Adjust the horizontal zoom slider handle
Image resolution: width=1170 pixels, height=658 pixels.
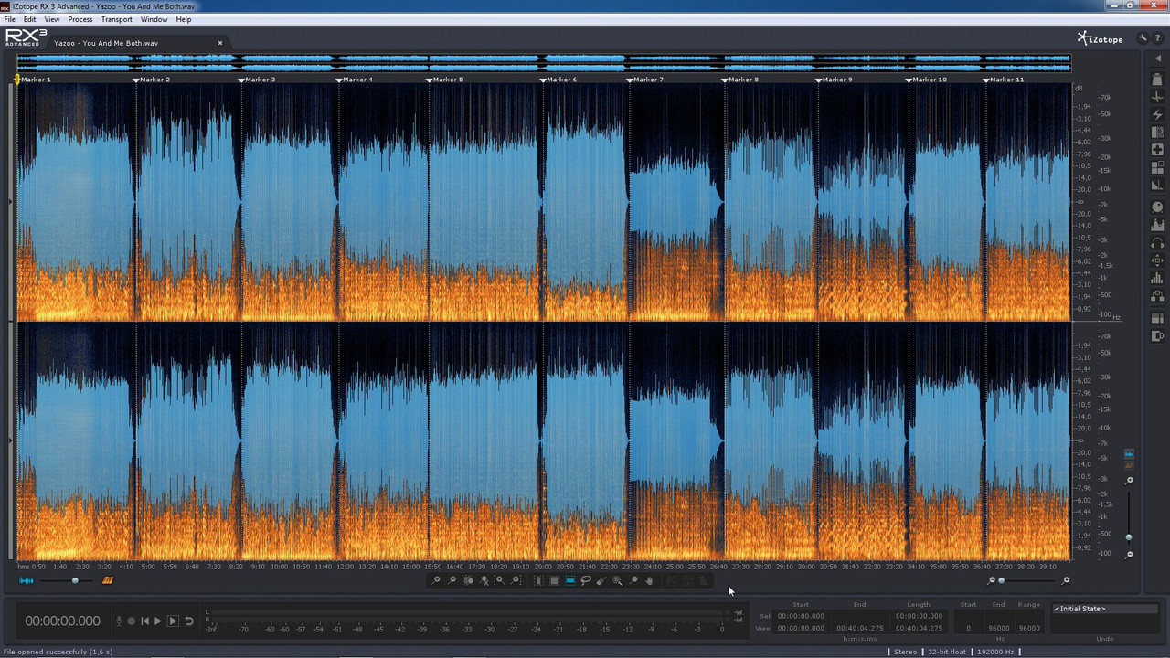point(1001,580)
